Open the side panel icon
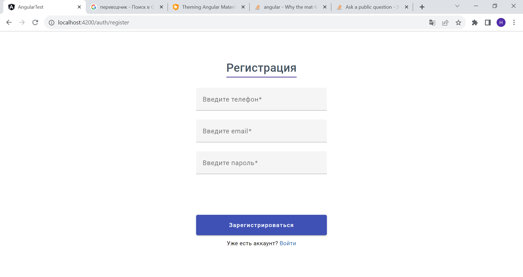The width and height of the screenshot is (523, 277). 488,23
